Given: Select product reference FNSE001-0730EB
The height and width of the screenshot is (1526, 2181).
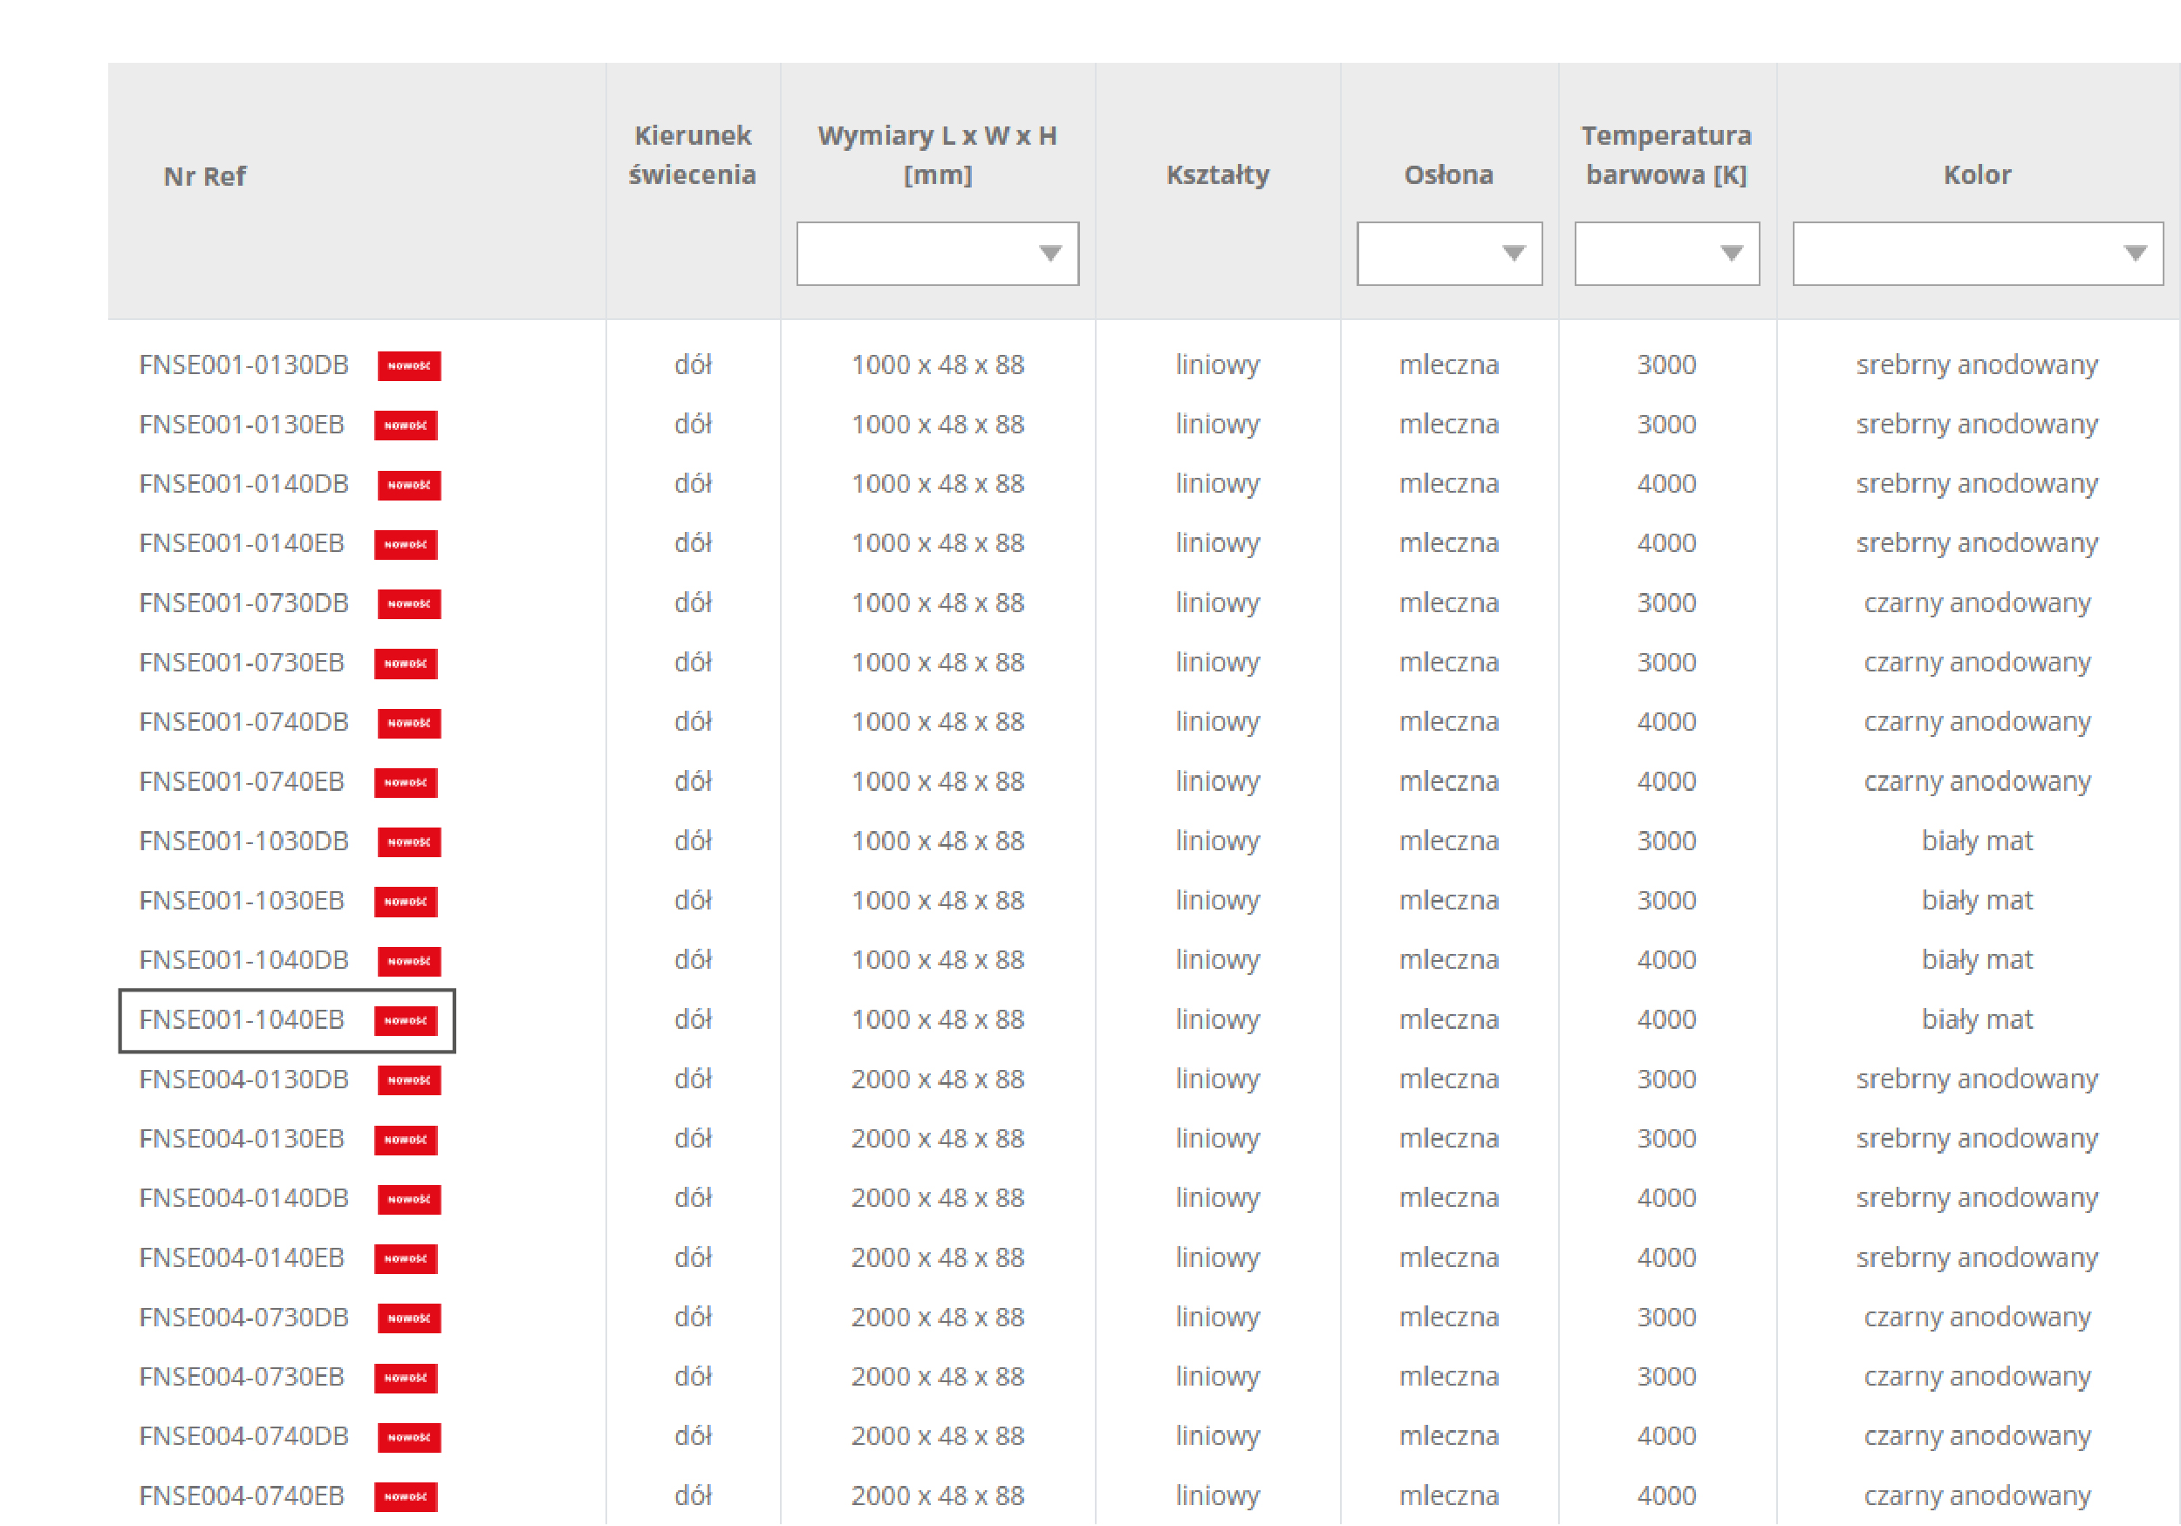Looking at the screenshot, I should (242, 664).
